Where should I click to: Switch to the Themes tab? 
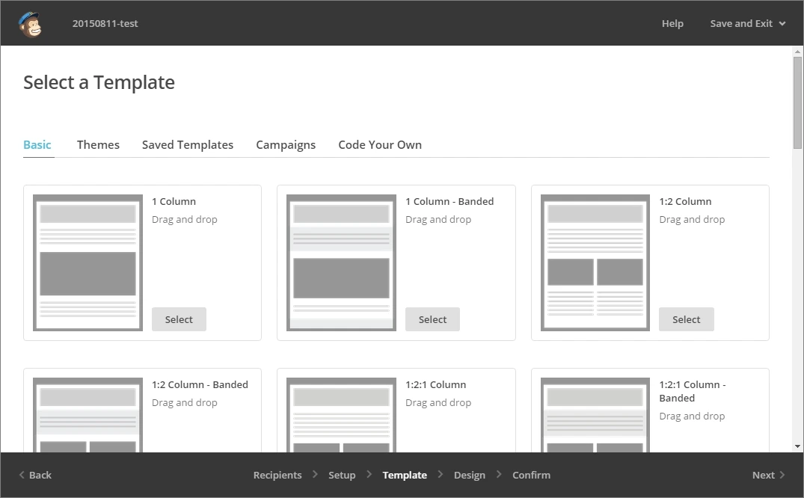(x=98, y=144)
